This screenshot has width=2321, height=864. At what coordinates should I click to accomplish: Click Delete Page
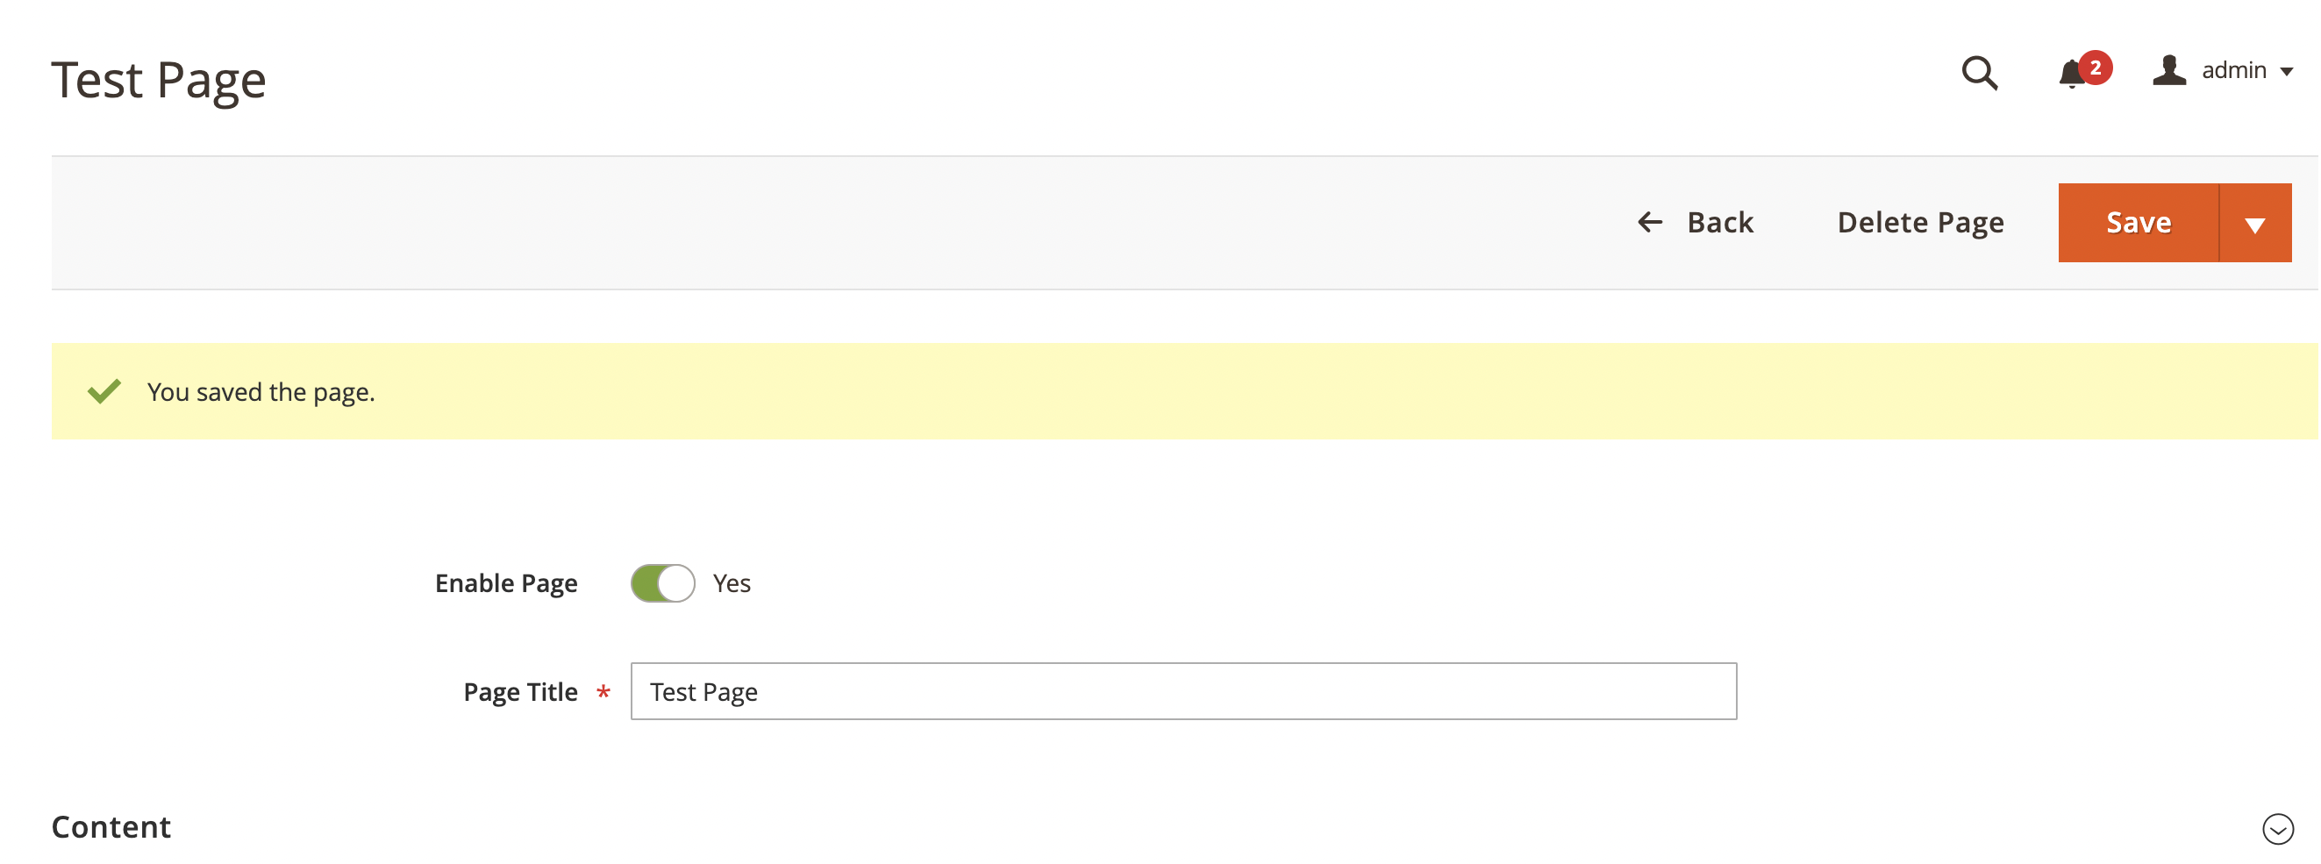[1920, 222]
